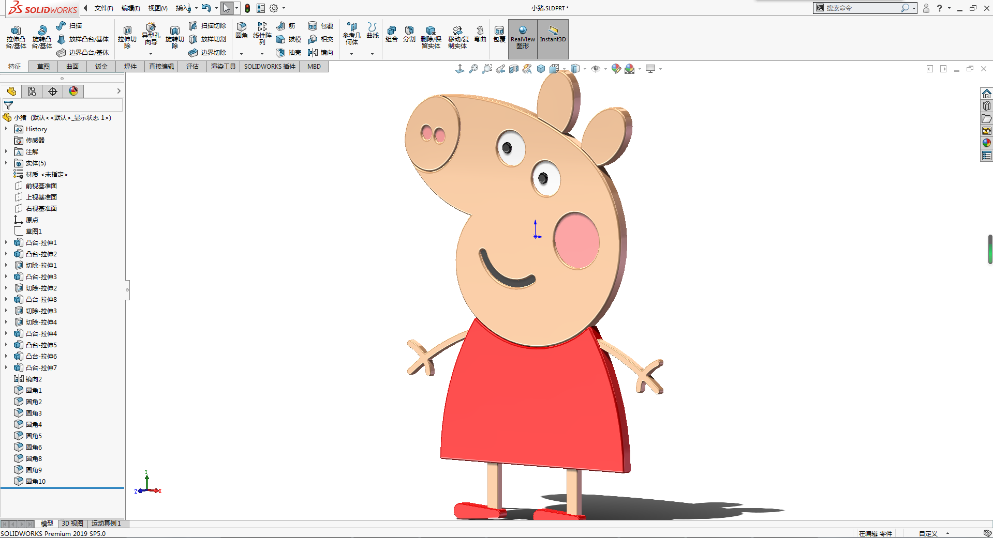Select the 材质 <未指定> material item
The image size is (993, 538).
tap(41, 174)
